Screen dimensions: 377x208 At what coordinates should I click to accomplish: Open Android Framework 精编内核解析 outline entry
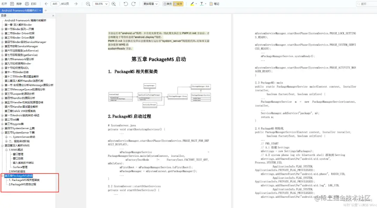(x=25, y=21)
